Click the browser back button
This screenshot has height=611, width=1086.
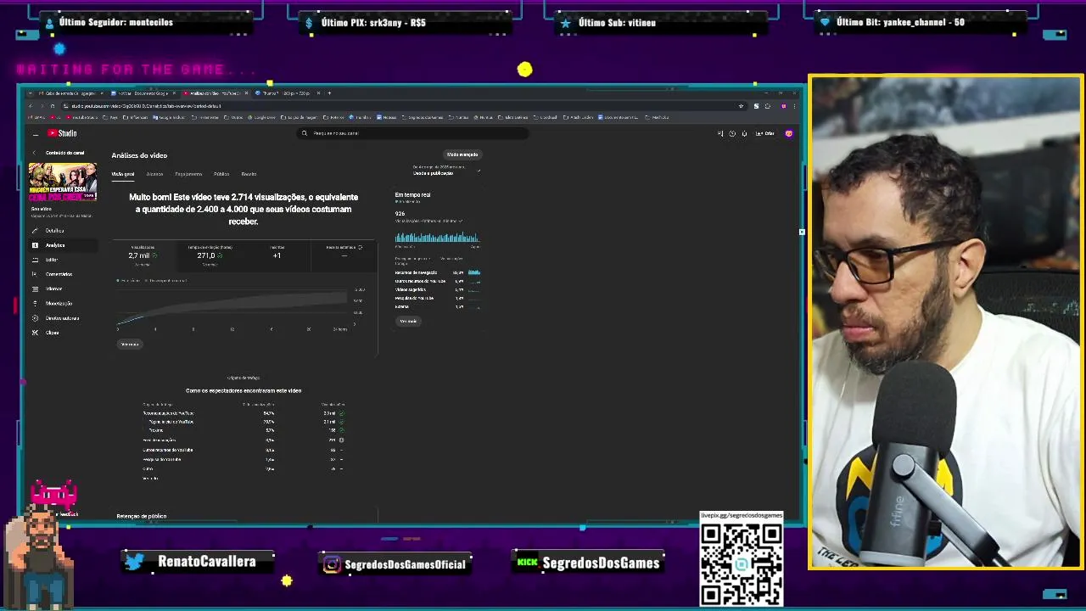(x=31, y=106)
